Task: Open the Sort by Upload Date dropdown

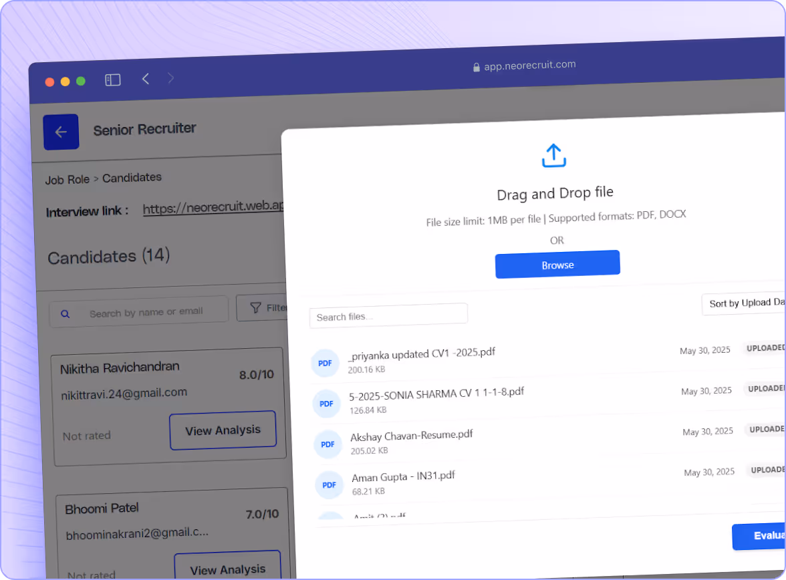Action: (744, 303)
